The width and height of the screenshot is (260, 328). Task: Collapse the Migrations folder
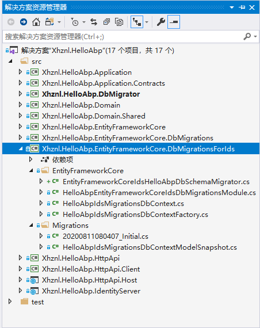pyautogui.click(x=31, y=225)
